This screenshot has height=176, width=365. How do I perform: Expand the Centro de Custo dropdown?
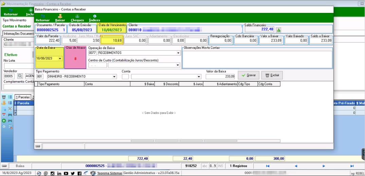(178, 65)
